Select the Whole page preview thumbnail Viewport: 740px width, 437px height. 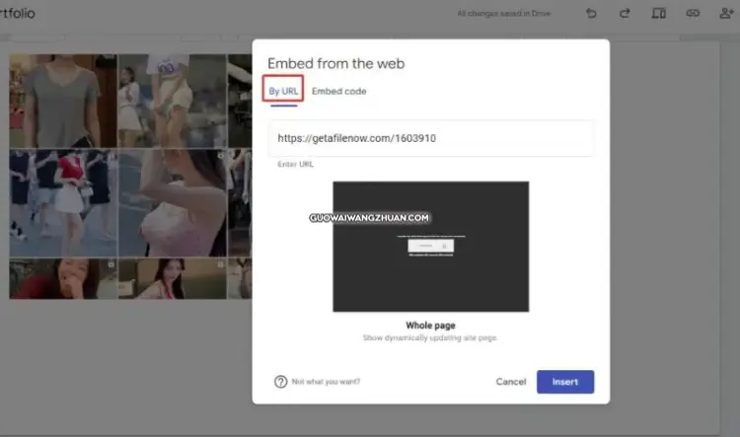coord(430,247)
